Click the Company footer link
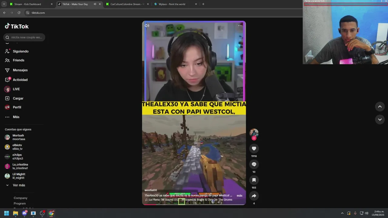 click(20, 198)
